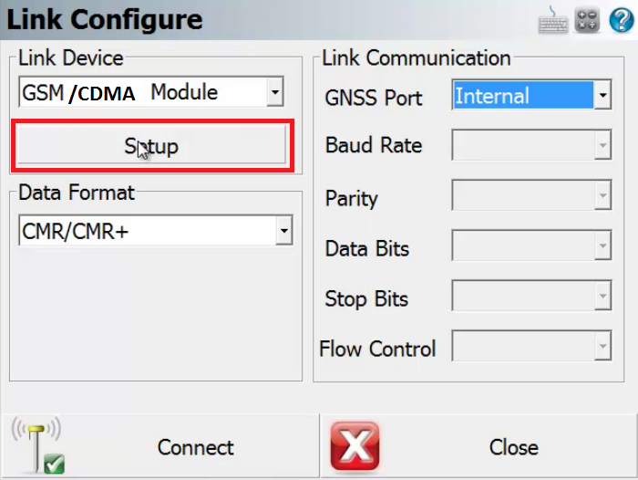
Task: Expand the GNSS Port dropdown
Action: point(602,95)
